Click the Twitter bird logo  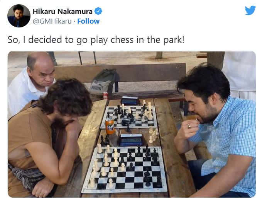(x=250, y=10)
